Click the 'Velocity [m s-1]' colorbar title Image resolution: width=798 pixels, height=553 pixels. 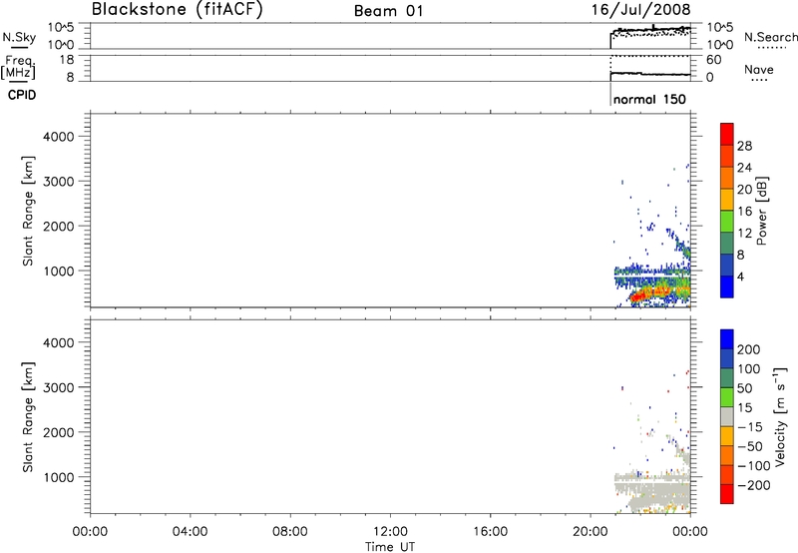click(x=780, y=416)
